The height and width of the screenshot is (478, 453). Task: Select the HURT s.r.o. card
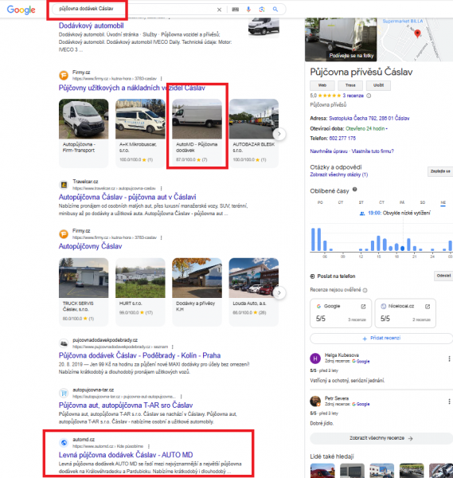[x=140, y=292]
